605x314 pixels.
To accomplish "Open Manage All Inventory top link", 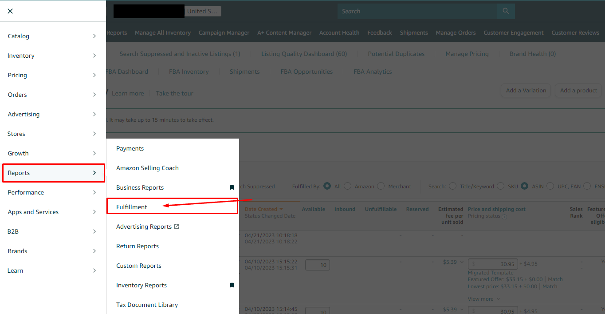I will point(163,32).
